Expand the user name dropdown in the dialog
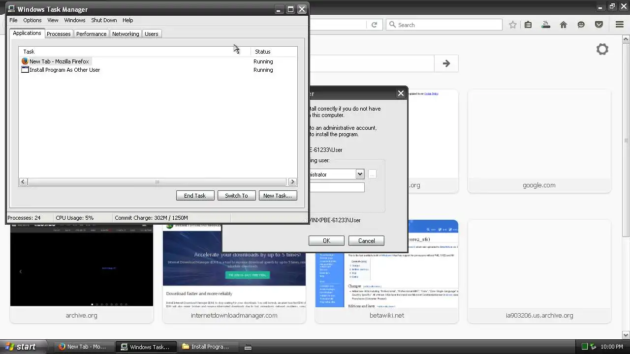Viewport: 630px width, 354px height. click(x=360, y=174)
